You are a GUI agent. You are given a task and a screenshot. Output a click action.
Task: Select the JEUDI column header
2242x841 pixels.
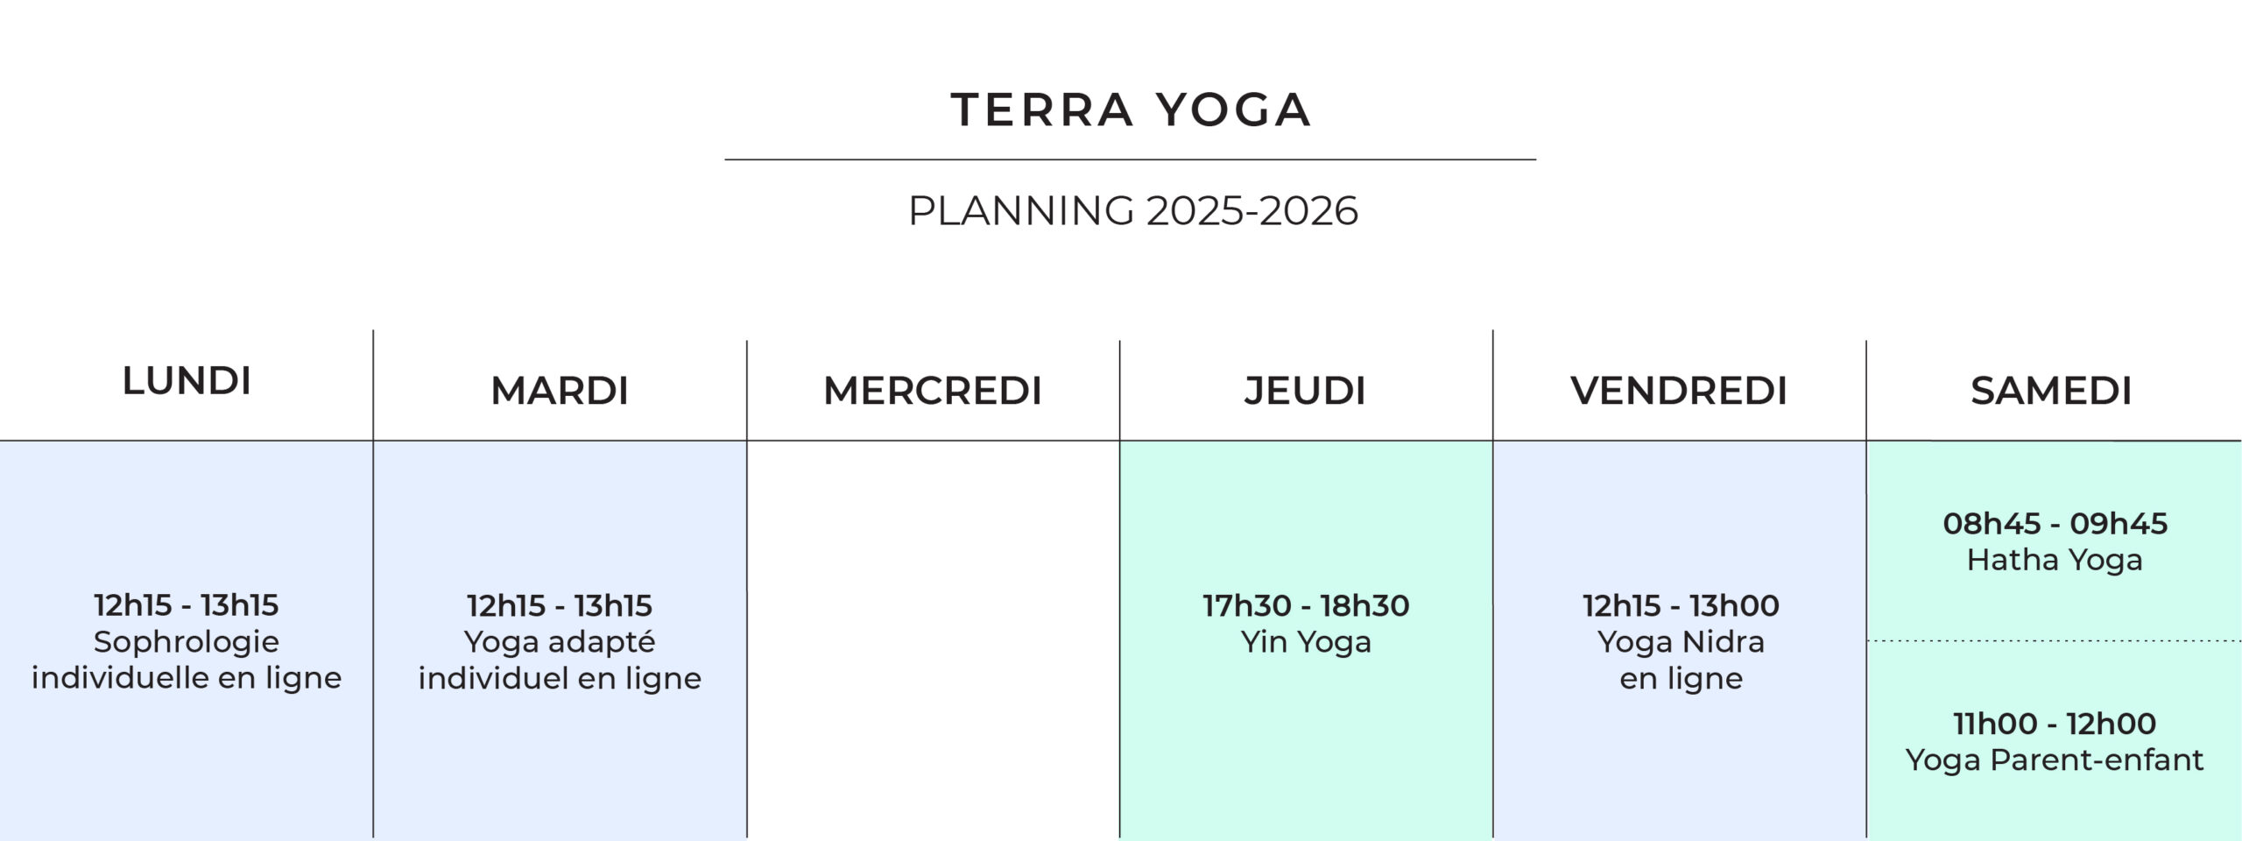pyautogui.click(x=1305, y=391)
